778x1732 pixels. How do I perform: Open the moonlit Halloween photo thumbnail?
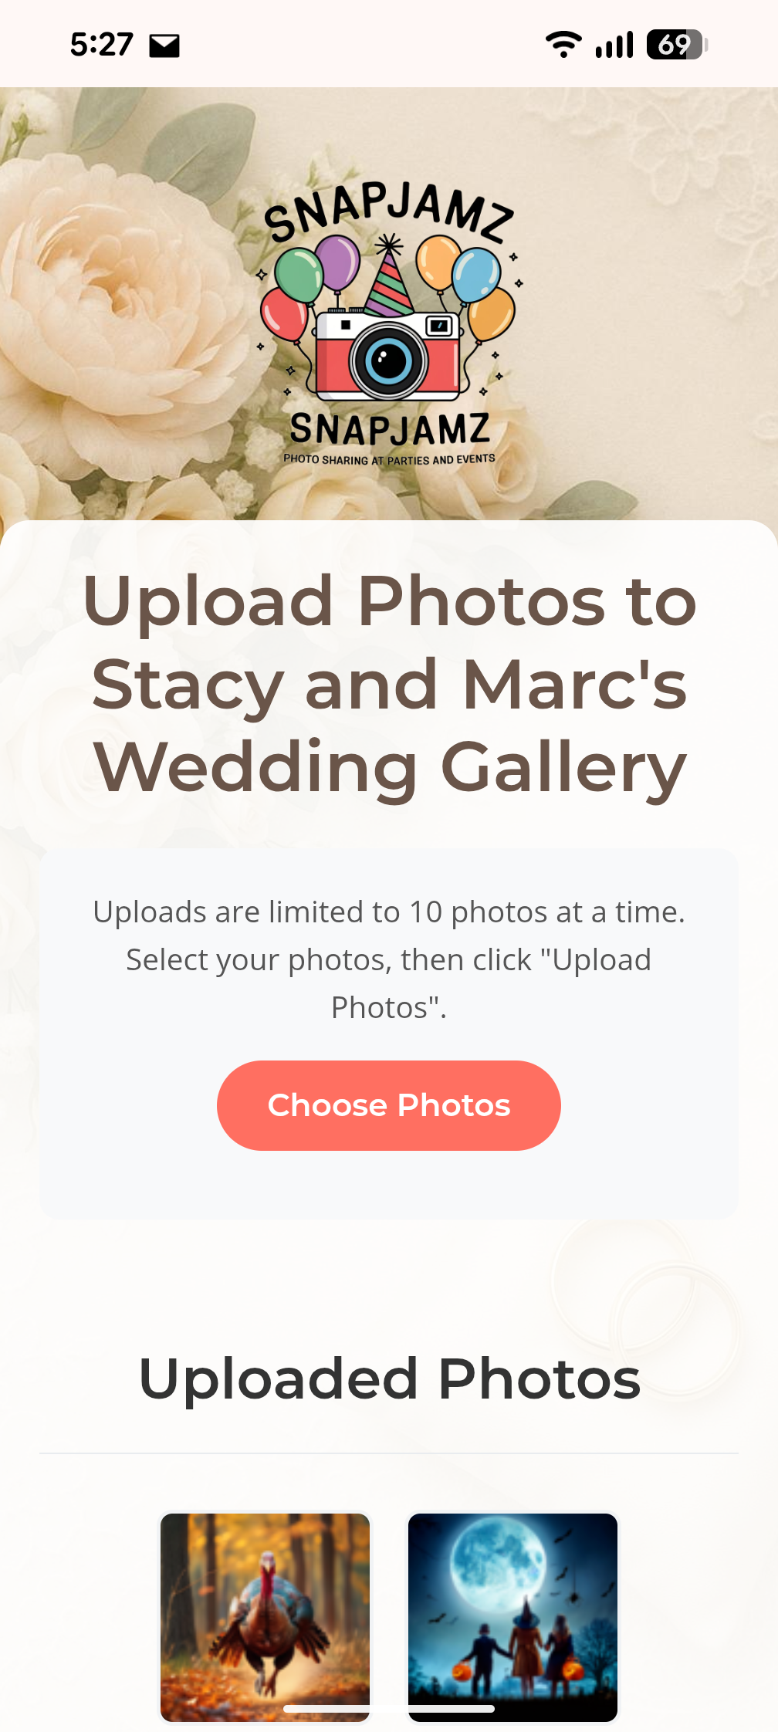coord(512,1617)
